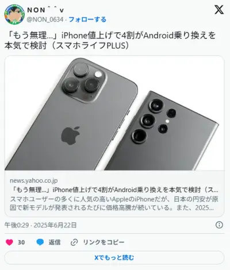Open the iPhone and Android photo thumbnail
This screenshot has height=270, width=230.
click(114, 113)
